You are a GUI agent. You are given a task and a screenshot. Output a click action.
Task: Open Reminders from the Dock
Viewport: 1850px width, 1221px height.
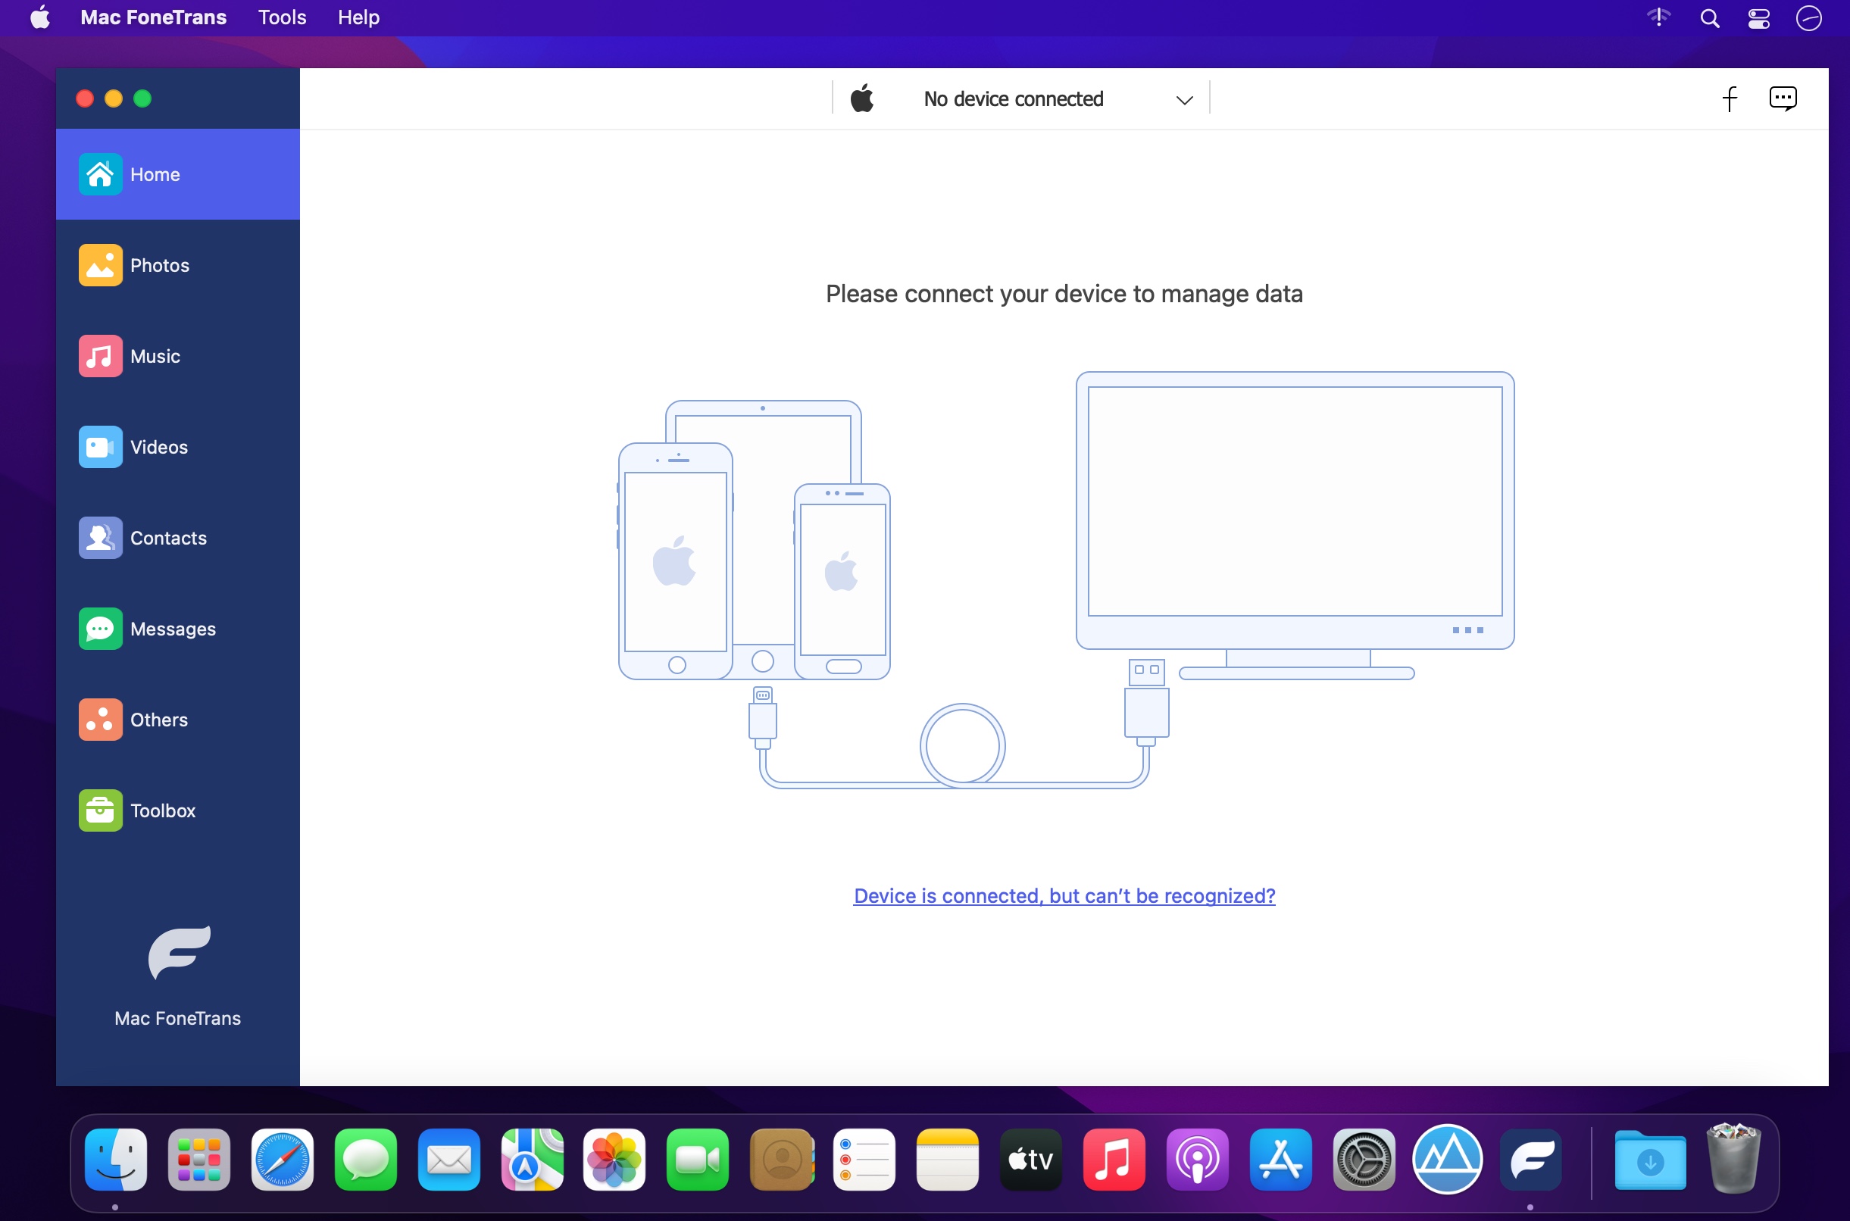click(x=864, y=1160)
